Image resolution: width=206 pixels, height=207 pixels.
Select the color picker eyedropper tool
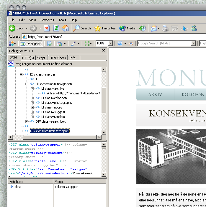(x=73, y=44)
